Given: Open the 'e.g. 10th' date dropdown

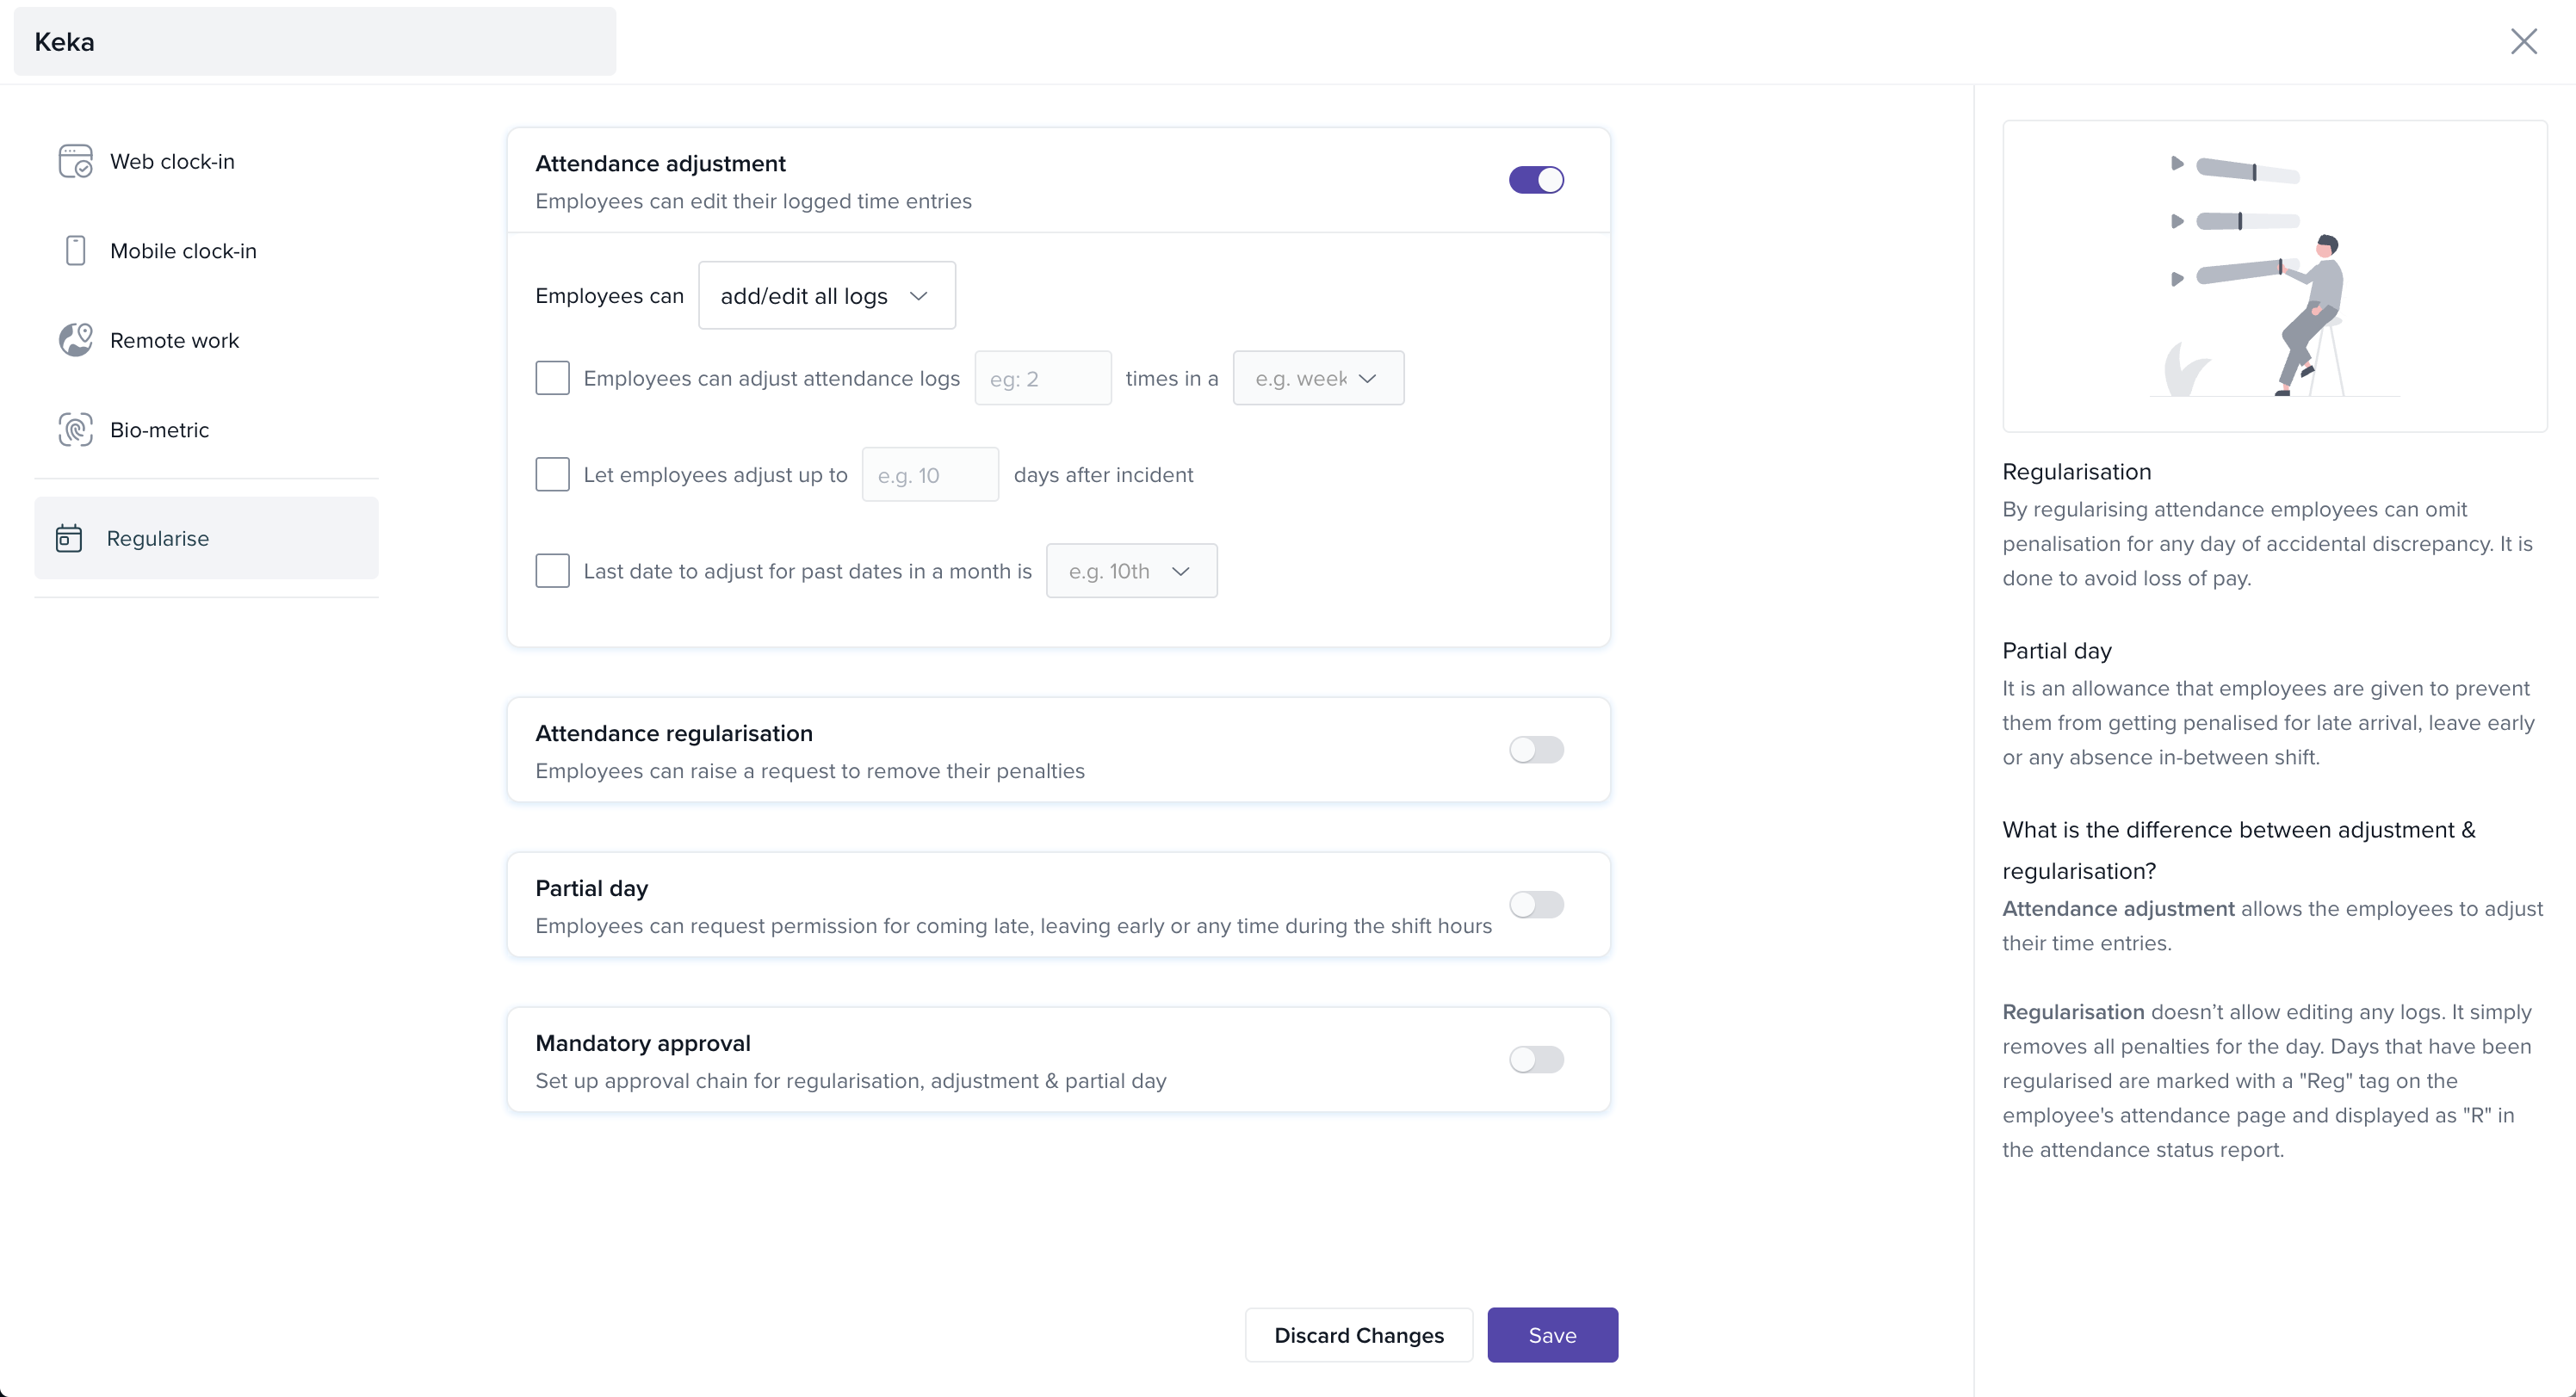Looking at the screenshot, I should point(1131,571).
